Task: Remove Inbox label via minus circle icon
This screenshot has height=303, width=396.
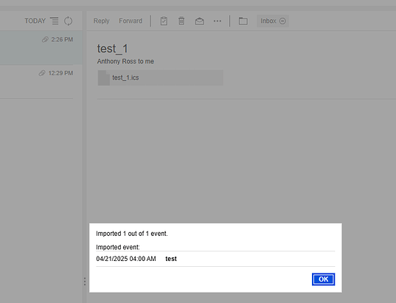Action: tap(282, 21)
